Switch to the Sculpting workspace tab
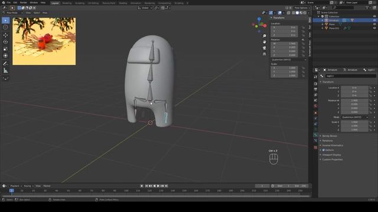The height and width of the screenshot is (212, 378). (x=80, y=3)
